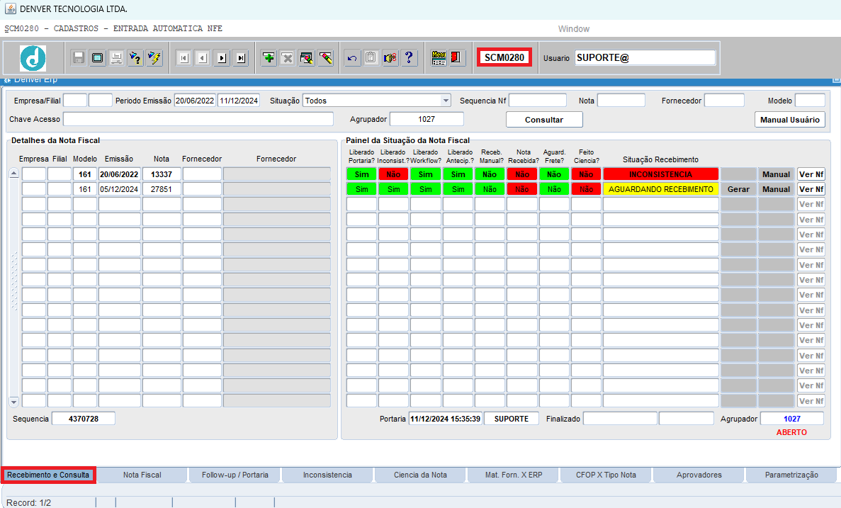Click the Save diskette toolbar icon
The height and width of the screenshot is (508, 841).
(x=79, y=58)
